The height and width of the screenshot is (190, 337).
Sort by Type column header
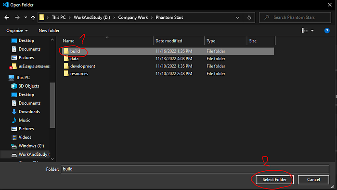[x=211, y=41]
